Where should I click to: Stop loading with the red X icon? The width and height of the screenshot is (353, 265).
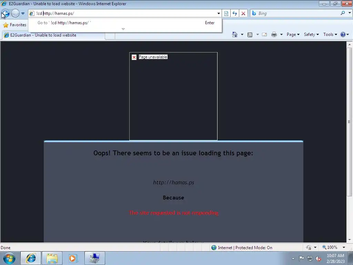[x=243, y=13]
